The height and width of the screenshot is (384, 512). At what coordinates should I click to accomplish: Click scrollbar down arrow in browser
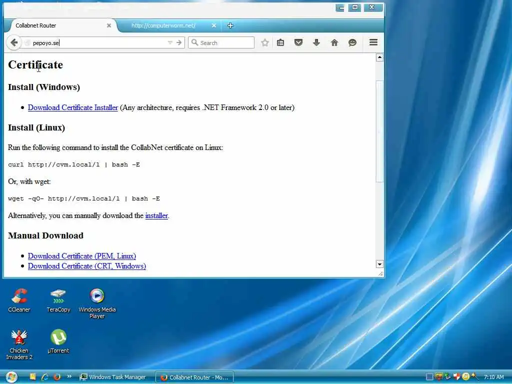[x=379, y=264]
